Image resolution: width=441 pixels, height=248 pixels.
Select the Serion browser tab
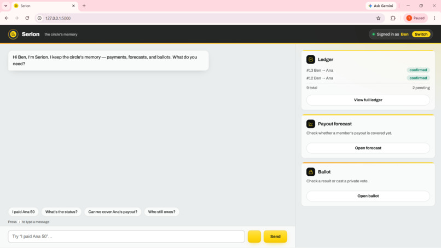[44, 6]
